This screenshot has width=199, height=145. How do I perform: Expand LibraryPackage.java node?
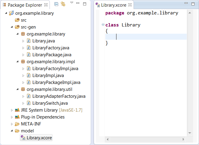coord(23,55)
